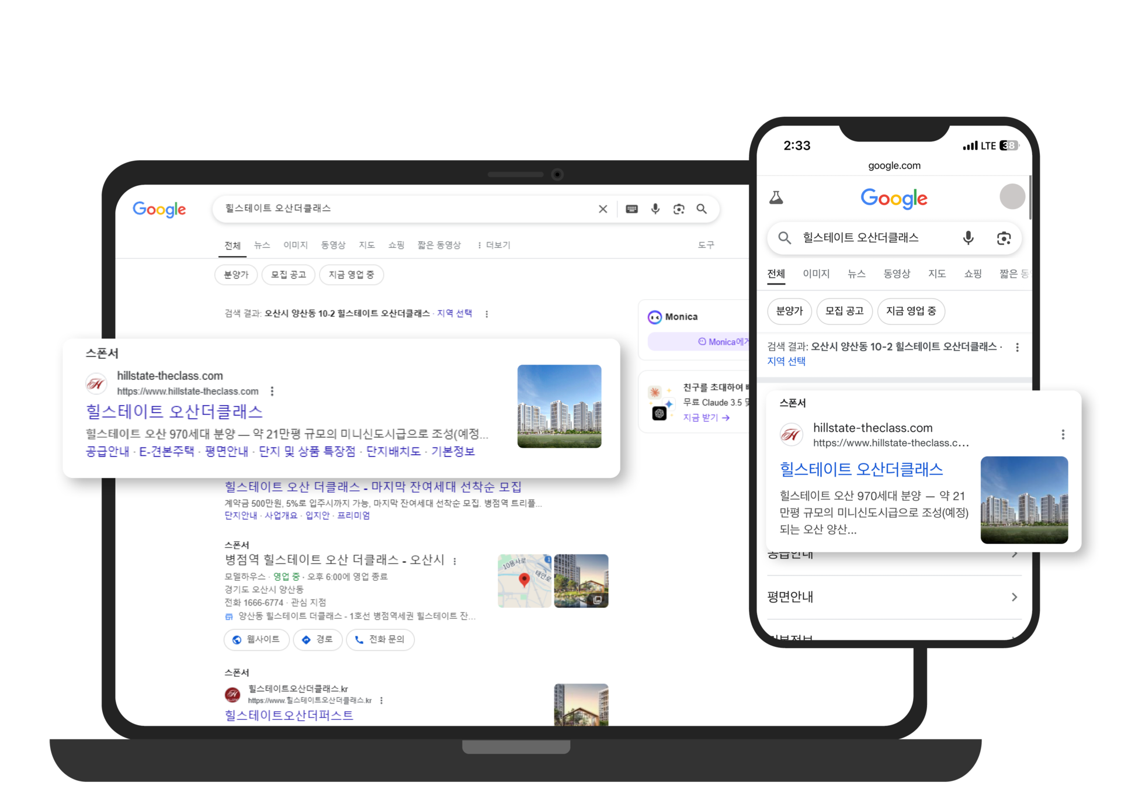Open the 짧은 동영상 tab on laptop results
Image resolution: width=1121 pixels, height=793 pixels.
pos(439,245)
